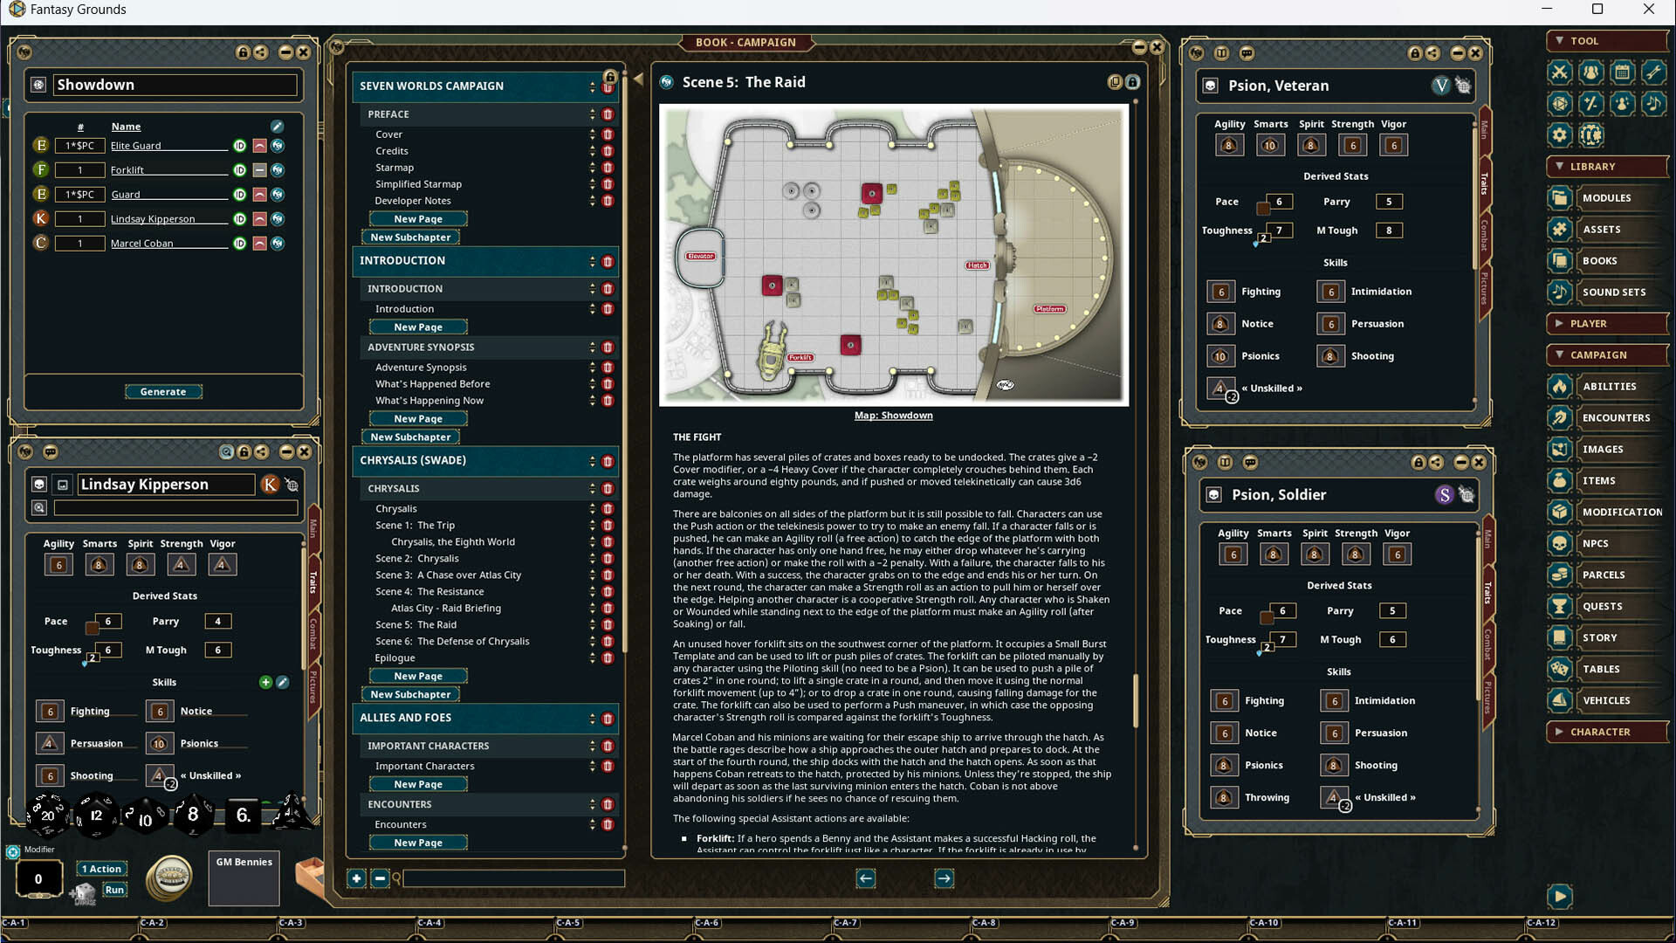Open Options via the wrench icon
This screenshot has height=943, width=1676.
[x=1654, y=72]
